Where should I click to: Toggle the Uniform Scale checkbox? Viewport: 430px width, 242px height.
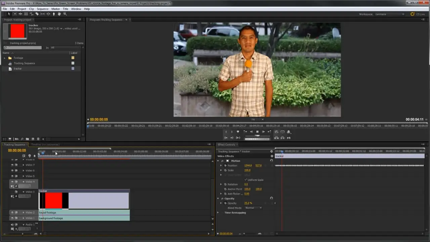(246, 180)
